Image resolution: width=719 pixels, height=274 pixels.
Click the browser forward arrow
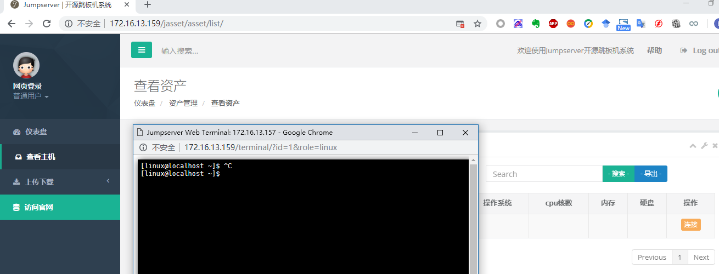29,24
